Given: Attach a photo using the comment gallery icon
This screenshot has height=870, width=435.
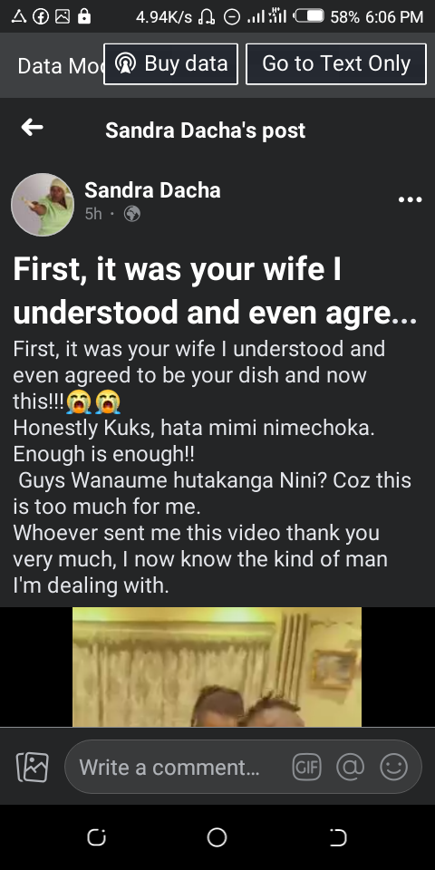Looking at the screenshot, I should click(x=33, y=768).
